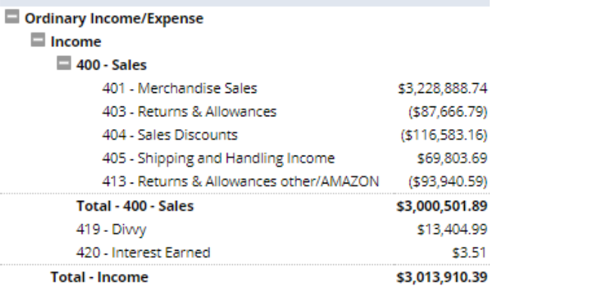Collapse the 400 - Sales group
The height and width of the screenshot is (290, 594).
tap(63, 63)
